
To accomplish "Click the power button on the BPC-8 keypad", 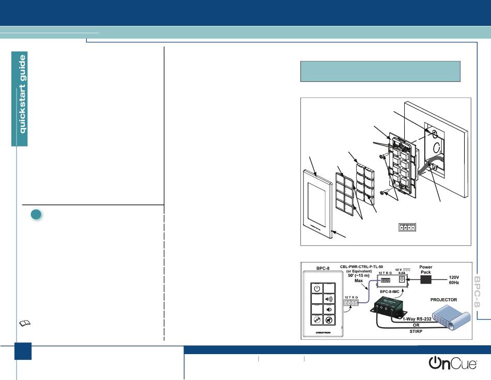I will point(317,288).
